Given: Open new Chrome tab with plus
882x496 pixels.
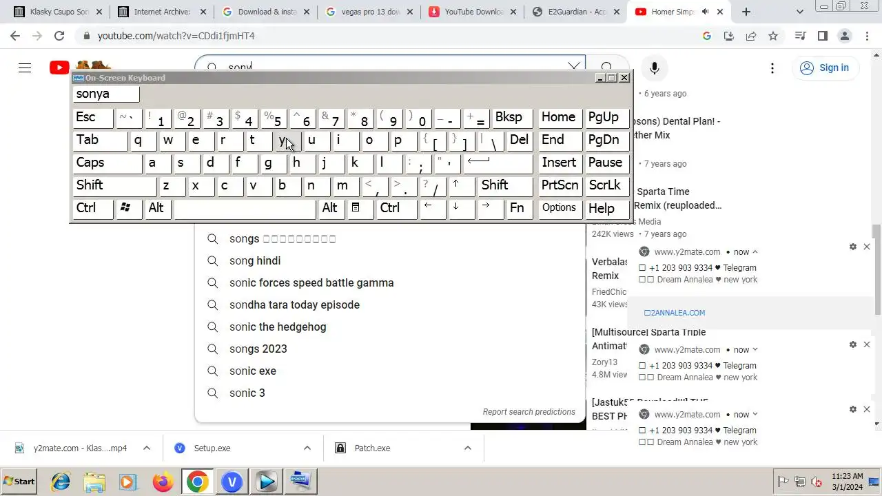Looking at the screenshot, I should tap(746, 12).
